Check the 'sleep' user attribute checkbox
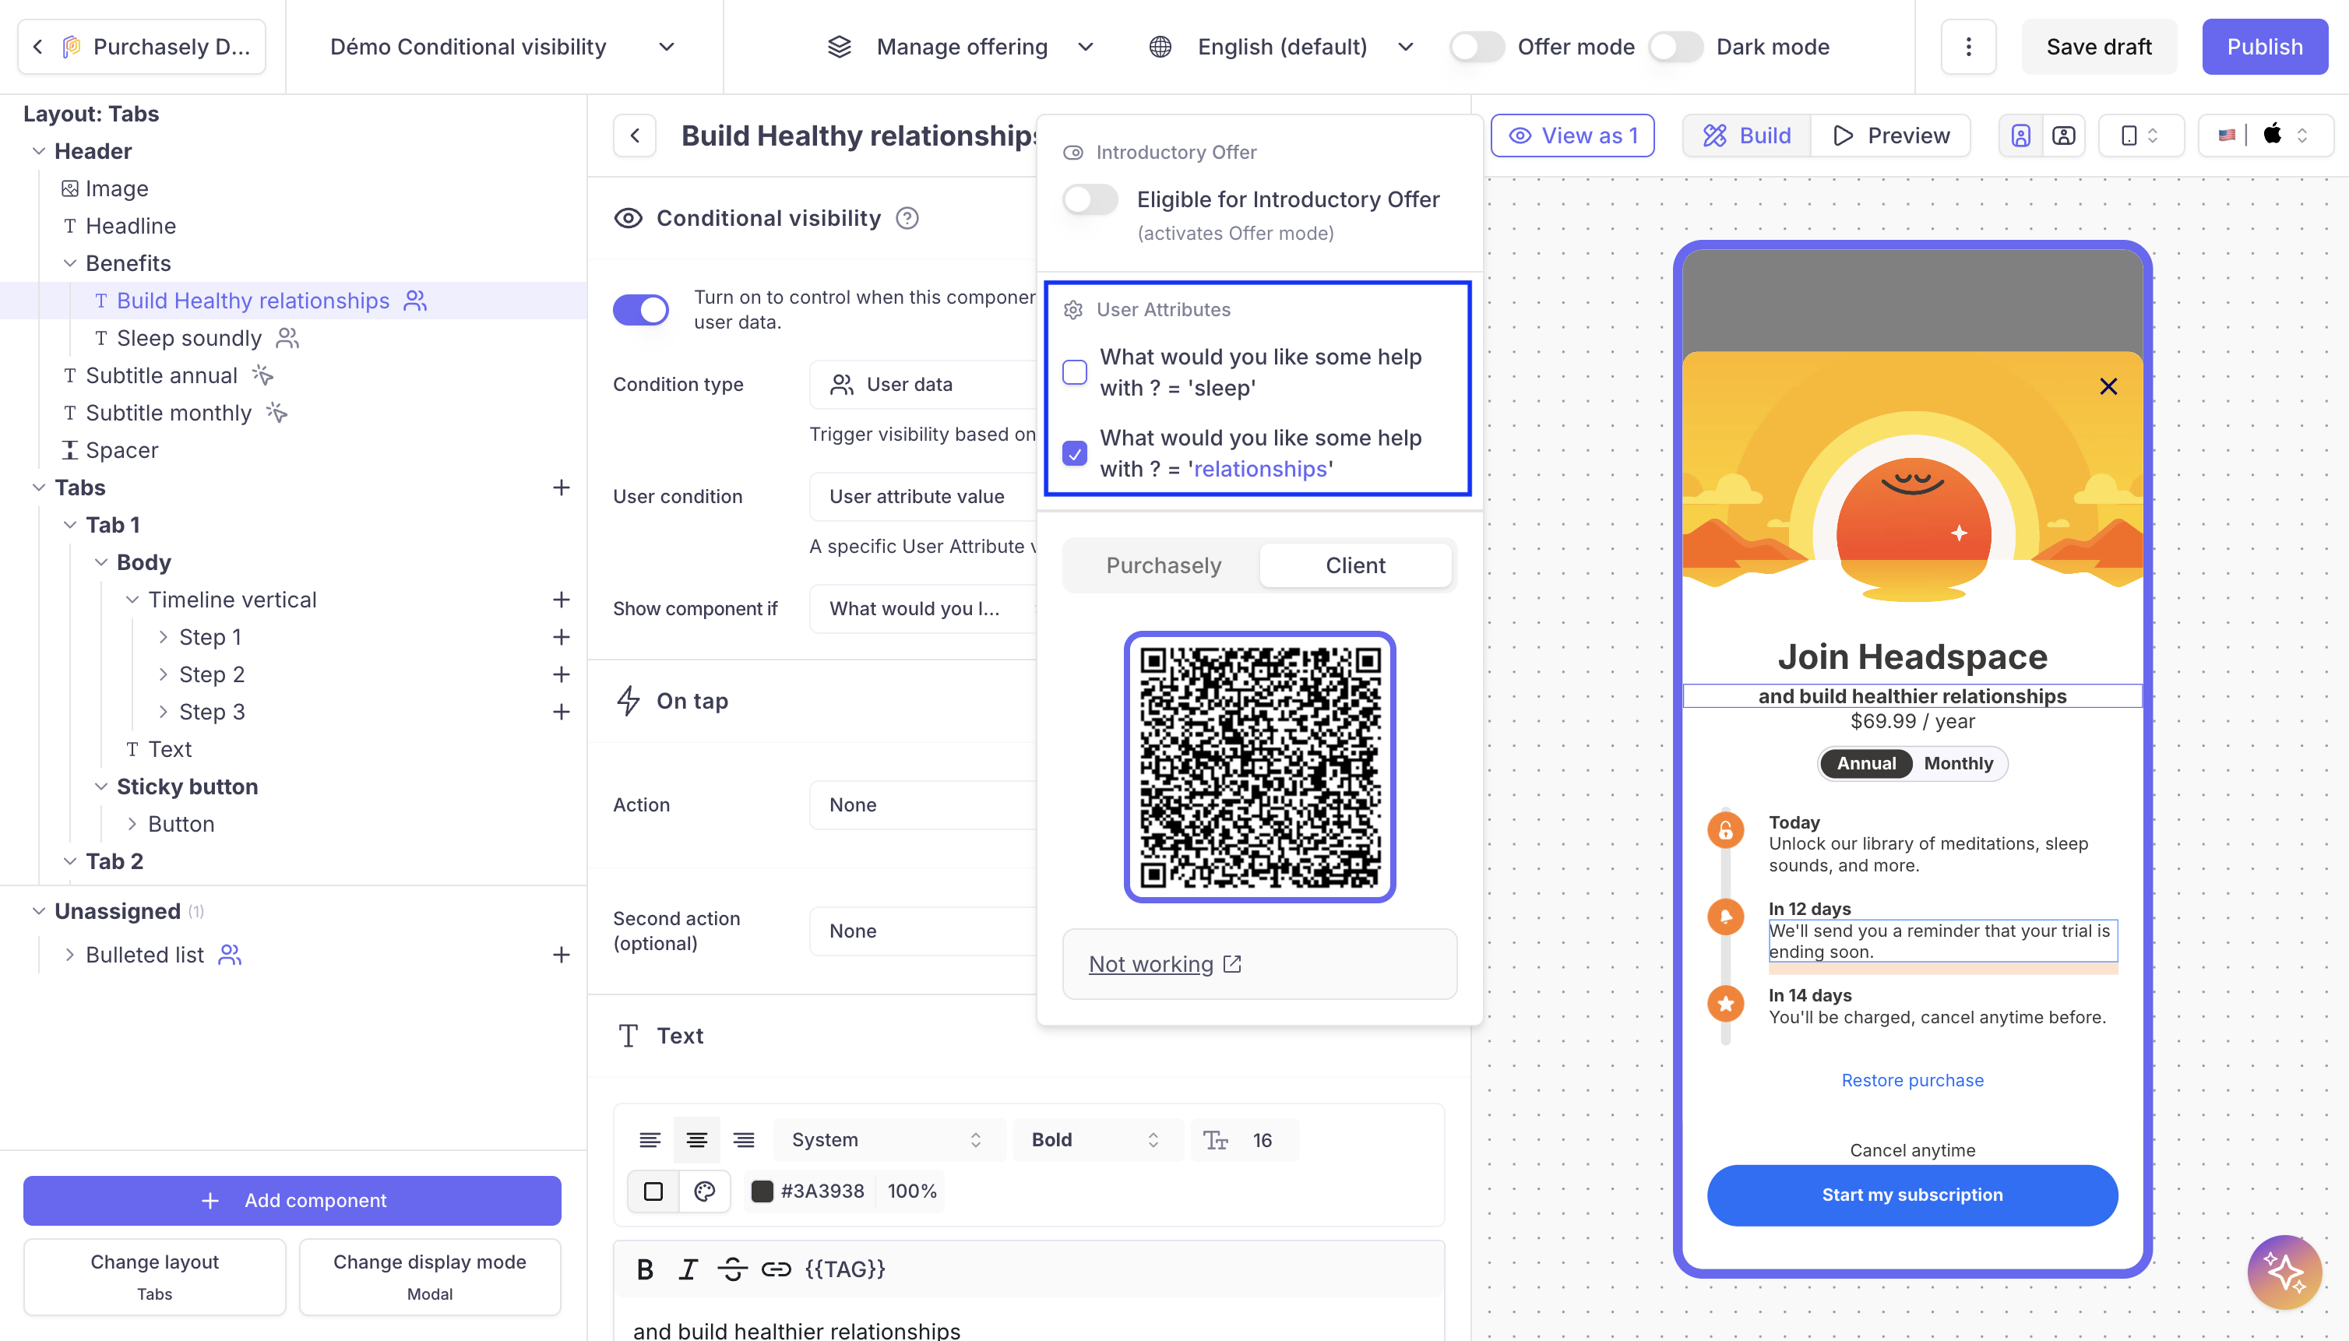 click(x=1074, y=372)
